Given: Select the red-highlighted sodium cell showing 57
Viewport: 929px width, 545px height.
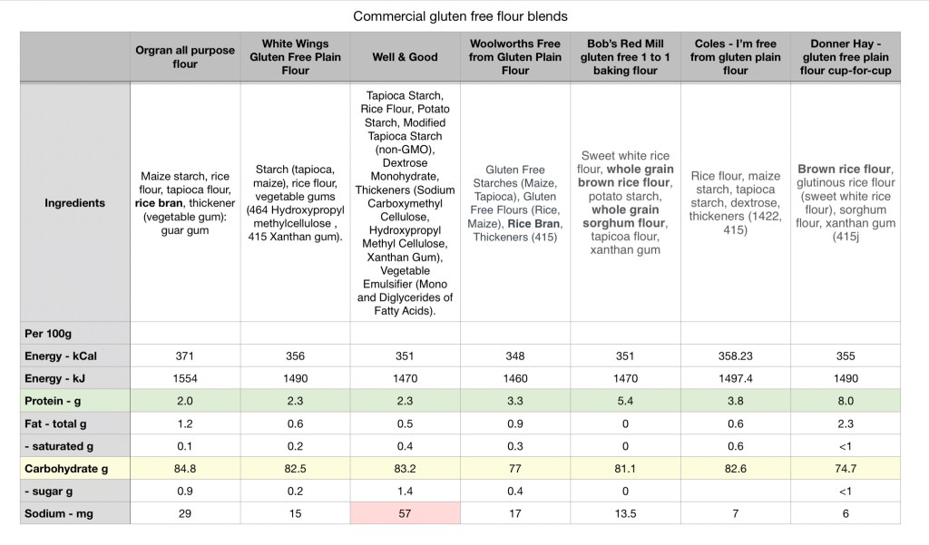Looking at the screenshot, I should coord(405,514).
